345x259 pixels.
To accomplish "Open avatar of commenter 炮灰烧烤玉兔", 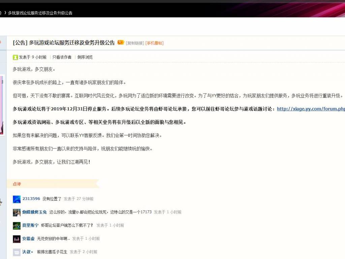I will pos(17,212).
